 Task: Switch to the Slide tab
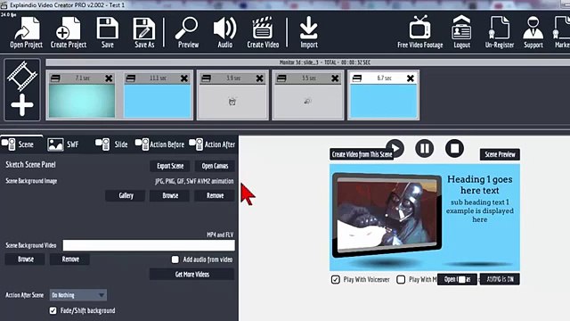111,144
